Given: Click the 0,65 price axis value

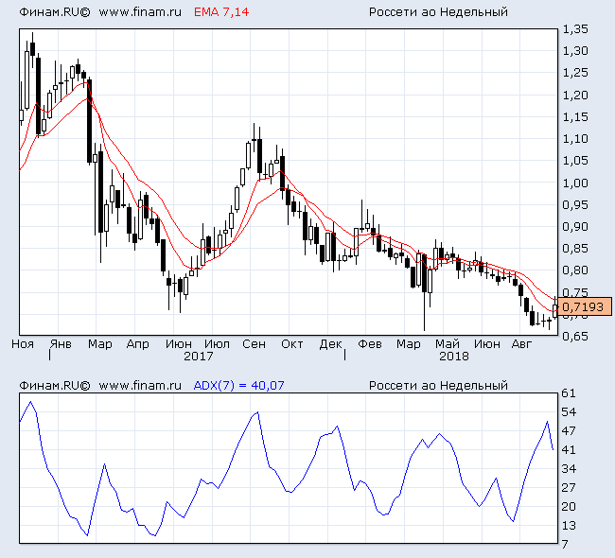Looking at the screenshot, I should coord(575,336).
